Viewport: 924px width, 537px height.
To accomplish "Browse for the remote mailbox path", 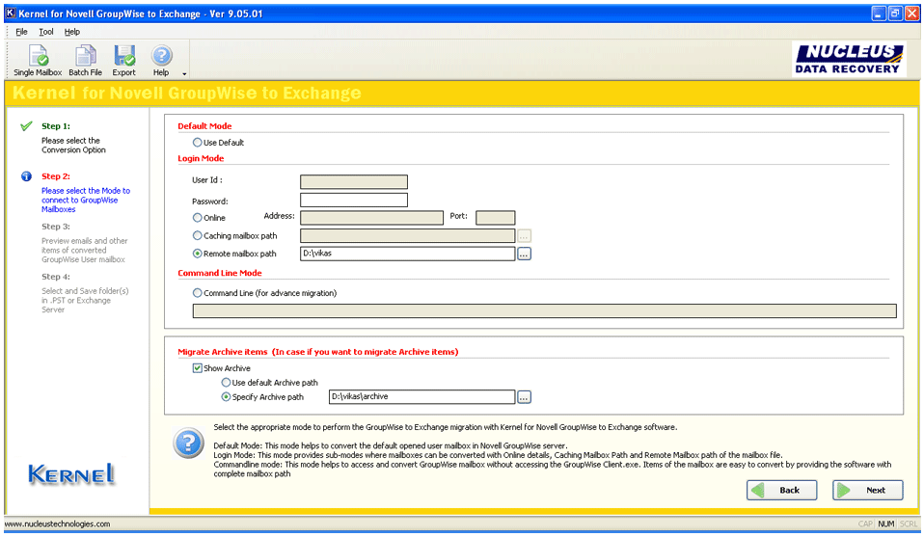I will [524, 254].
